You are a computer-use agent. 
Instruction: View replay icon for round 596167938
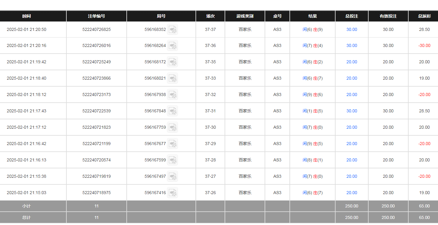[x=172, y=94]
